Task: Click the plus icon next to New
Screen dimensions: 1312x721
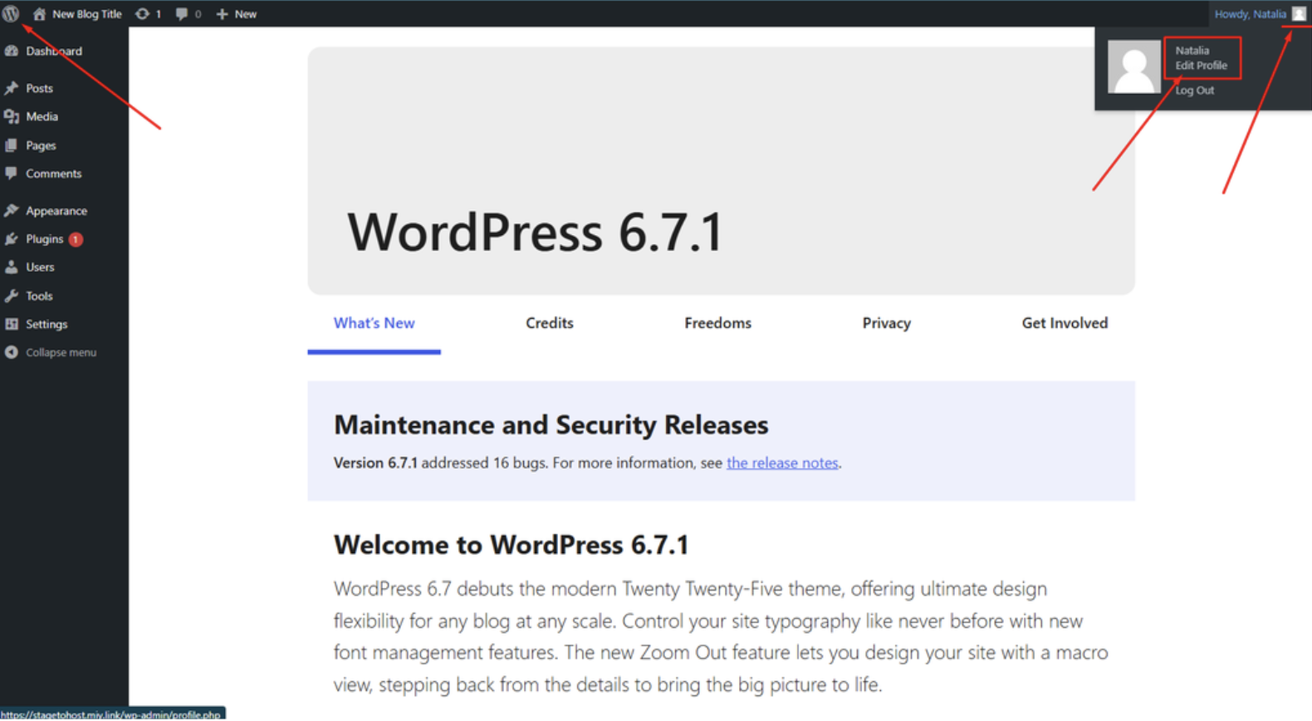Action: tap(222, 14)
